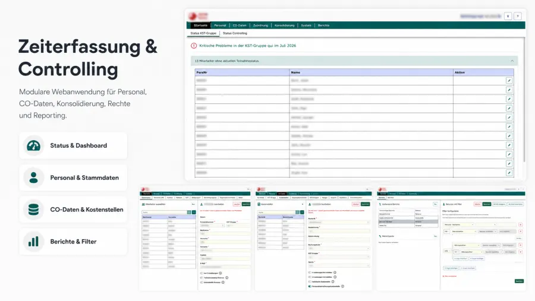Switch to the Status KST-Gruppe subtab
The height and width of the screenshot is (301, 535).
click(x=203, y=33)
